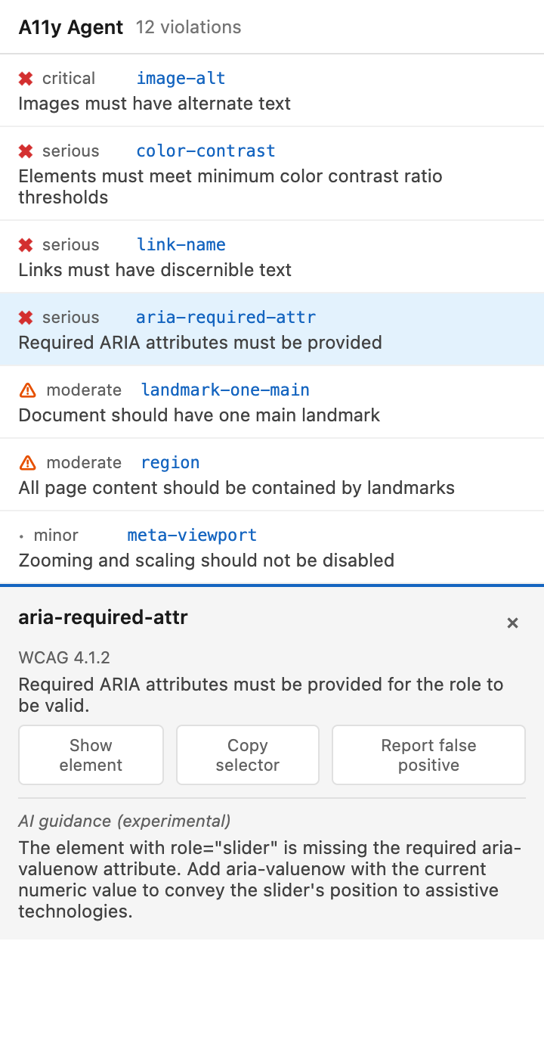Open the image-alt rule link

(x=181, y=78)
